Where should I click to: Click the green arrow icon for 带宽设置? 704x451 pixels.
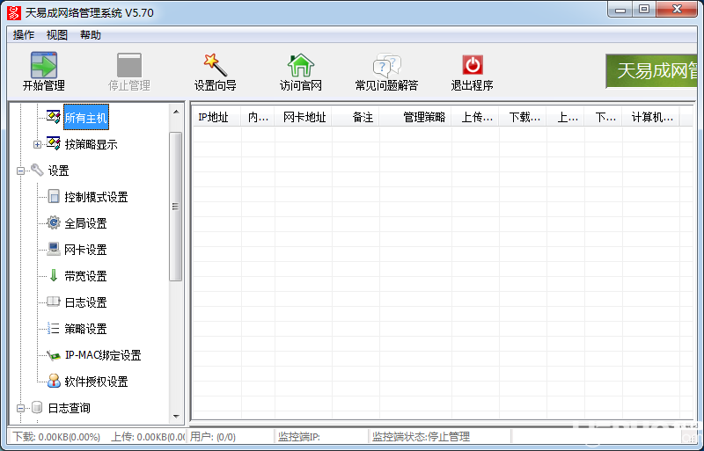pos(54,275)
